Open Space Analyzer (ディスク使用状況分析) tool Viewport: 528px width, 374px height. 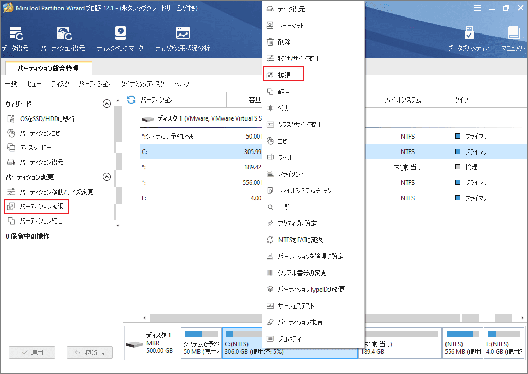tap(183, 39)
